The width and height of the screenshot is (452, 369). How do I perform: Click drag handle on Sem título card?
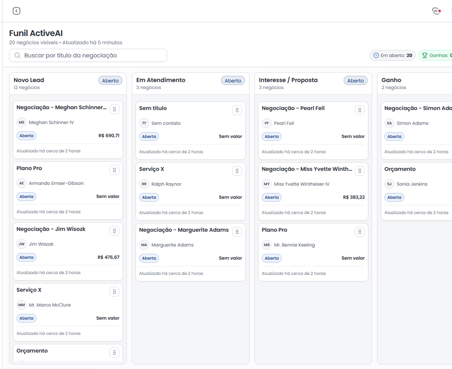coord(237,110)
